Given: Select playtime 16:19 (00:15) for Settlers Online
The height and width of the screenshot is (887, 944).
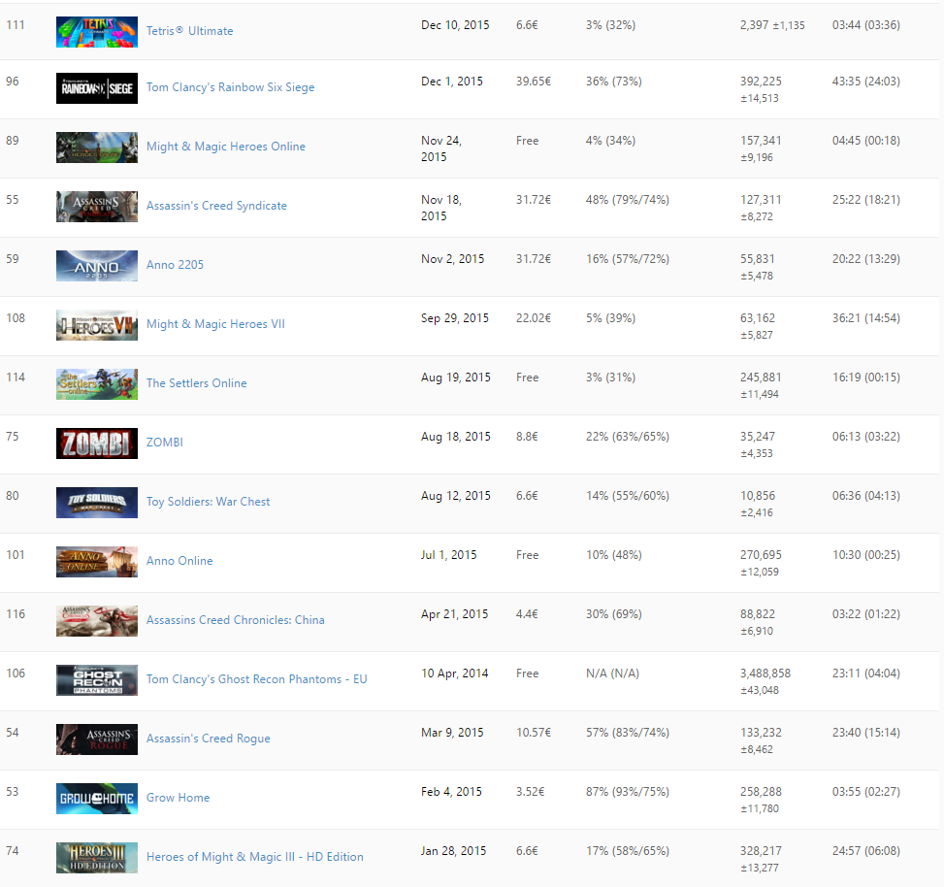Looking at the screenshot, I should pos(866,377).
